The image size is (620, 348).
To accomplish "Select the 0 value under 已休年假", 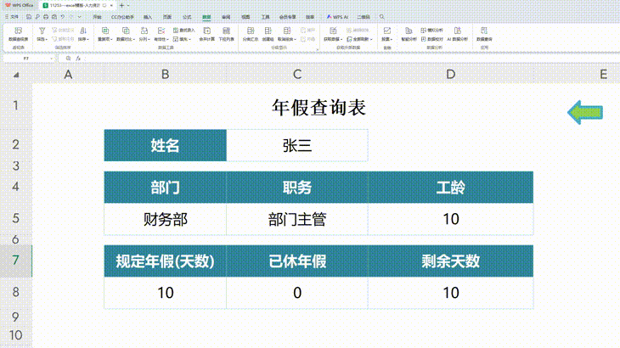I will (297, 293).
